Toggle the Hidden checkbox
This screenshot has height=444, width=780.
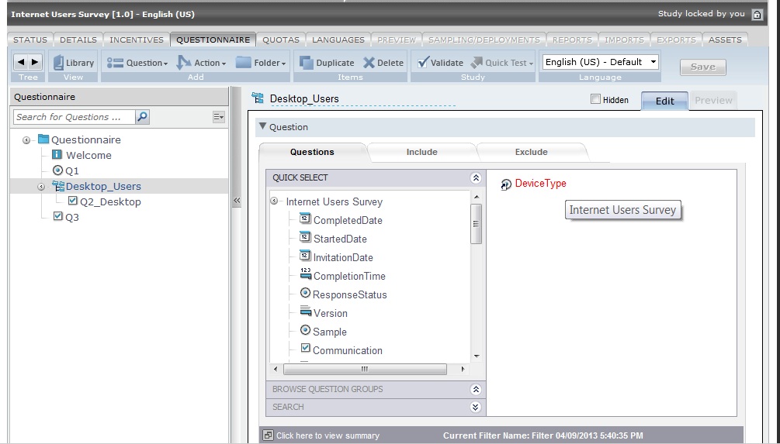(595, 99)
